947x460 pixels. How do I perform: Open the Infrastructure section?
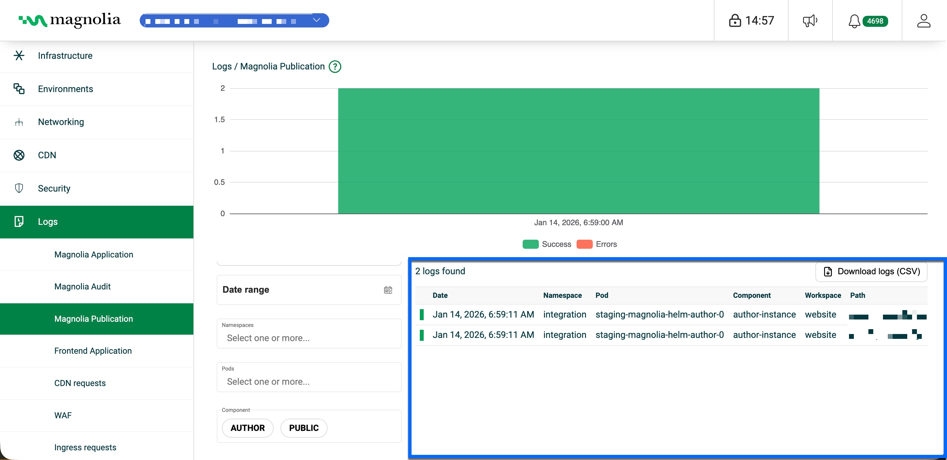click(x=65, y=56)
